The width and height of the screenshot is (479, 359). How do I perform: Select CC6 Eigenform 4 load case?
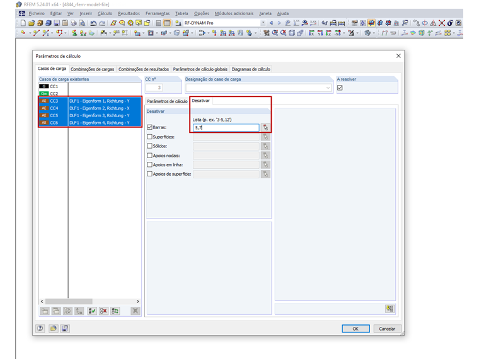[90, 123]
